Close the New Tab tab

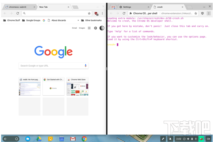[68, 7]
